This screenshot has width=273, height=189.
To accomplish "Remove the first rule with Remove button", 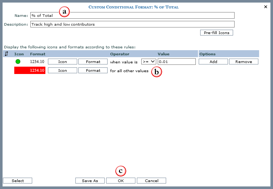I will click(244, 62).
